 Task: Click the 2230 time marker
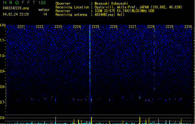[188, 27]
